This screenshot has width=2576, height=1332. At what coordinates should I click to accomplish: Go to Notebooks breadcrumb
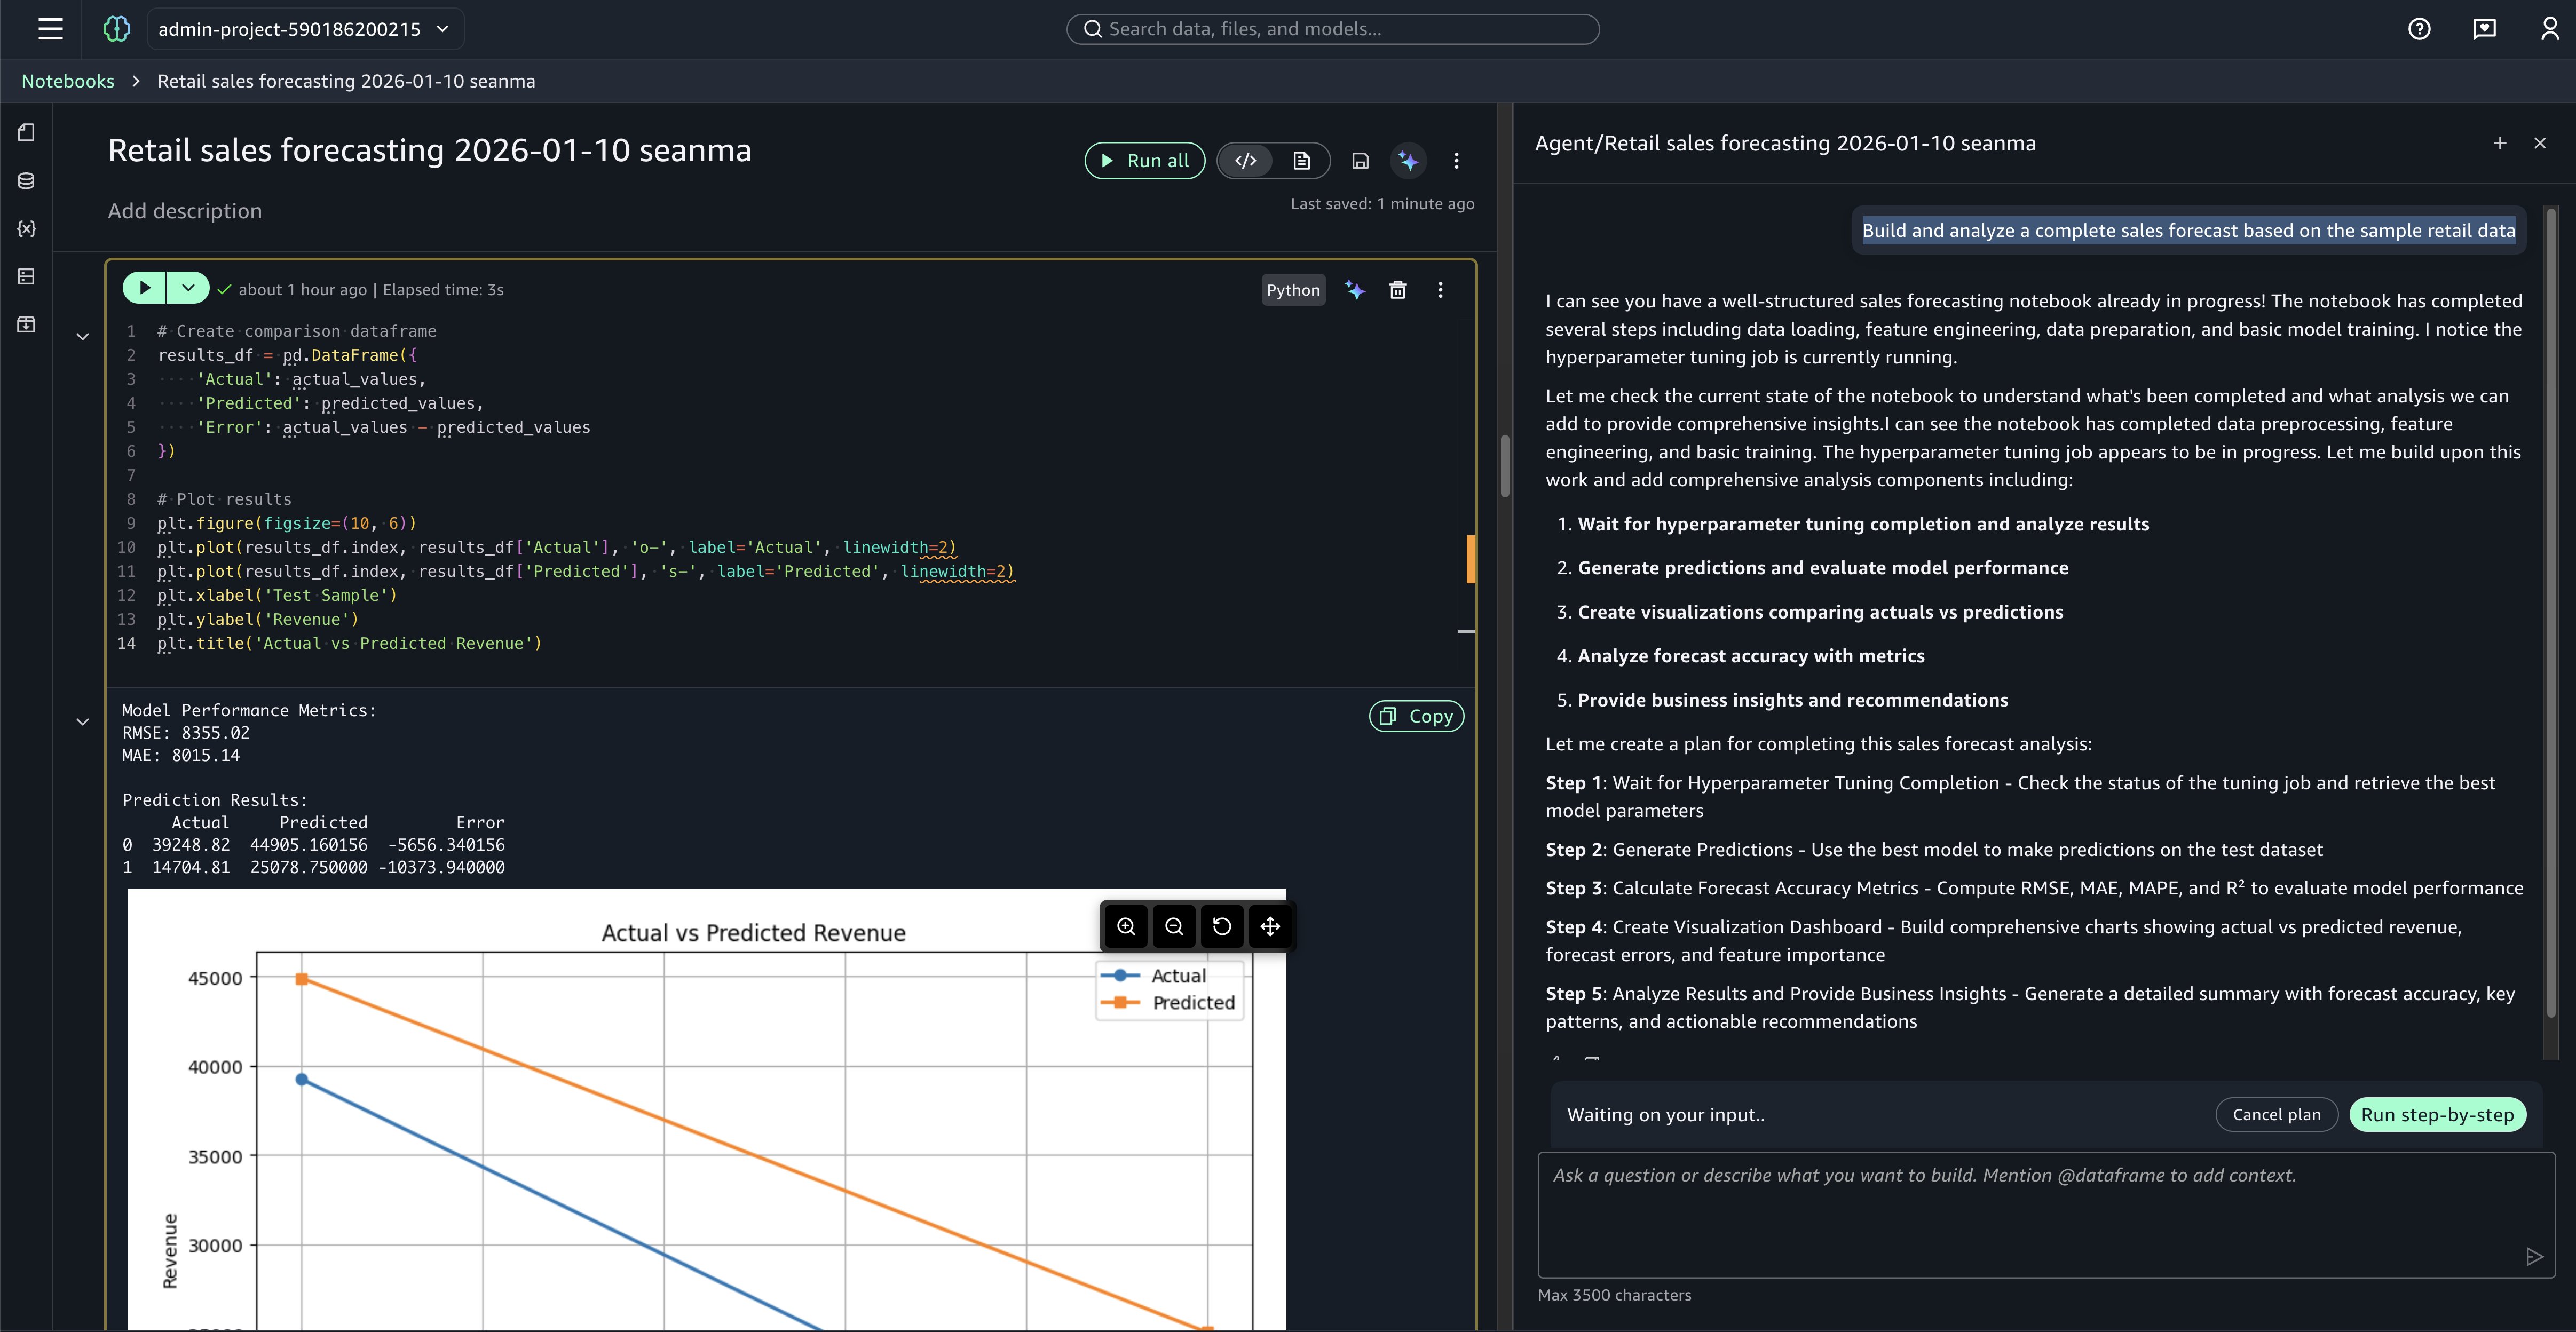point(68,81)
